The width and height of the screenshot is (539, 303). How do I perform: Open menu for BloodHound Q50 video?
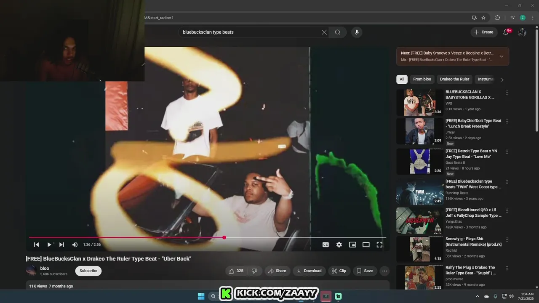point(507,211)
